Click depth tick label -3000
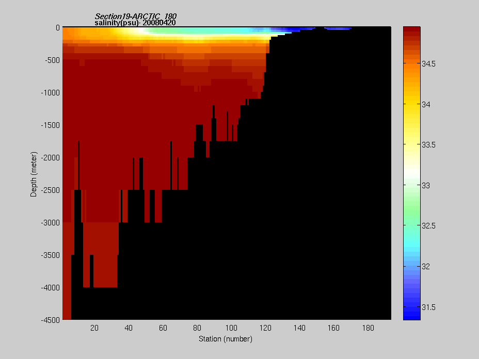Screen dimensions: 479x359 pos(51,223)
